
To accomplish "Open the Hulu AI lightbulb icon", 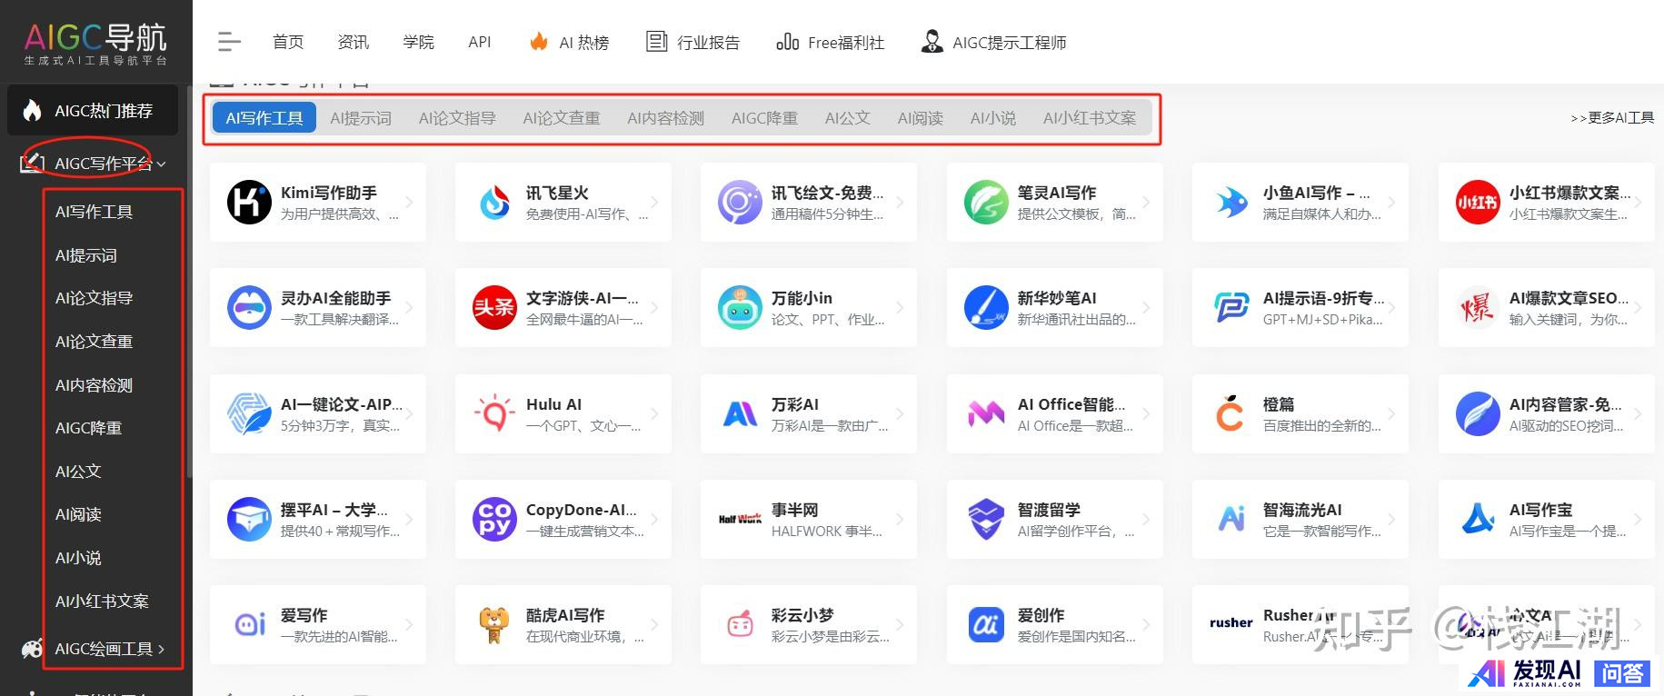I will click(494, 413).
